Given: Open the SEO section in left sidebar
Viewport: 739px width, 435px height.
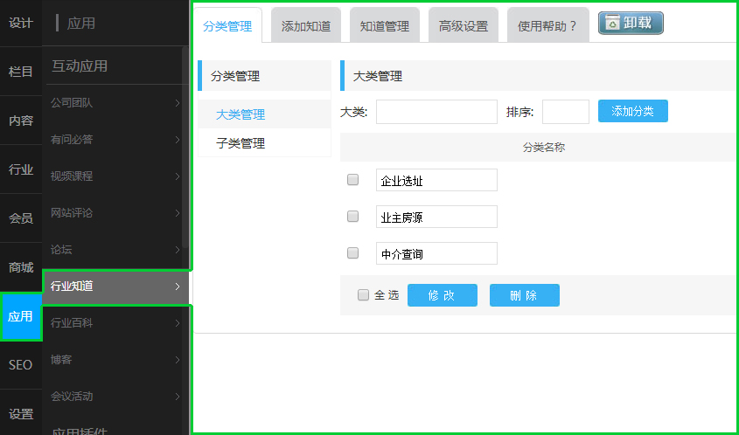Looking at the screenshot, I should click(x=21, y=365).
